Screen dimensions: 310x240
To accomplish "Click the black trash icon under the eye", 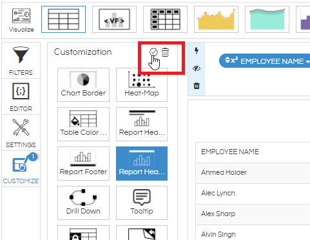I will [197, 86].
